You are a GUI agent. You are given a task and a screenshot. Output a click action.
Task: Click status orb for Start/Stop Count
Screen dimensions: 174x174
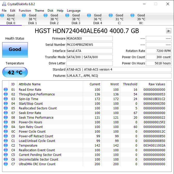(x=6, y=103)
